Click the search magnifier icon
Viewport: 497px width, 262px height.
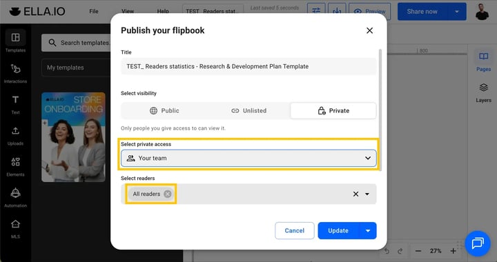(x=52, y=43)
